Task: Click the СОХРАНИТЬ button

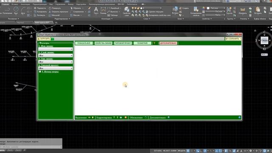Action: point(232,39)
